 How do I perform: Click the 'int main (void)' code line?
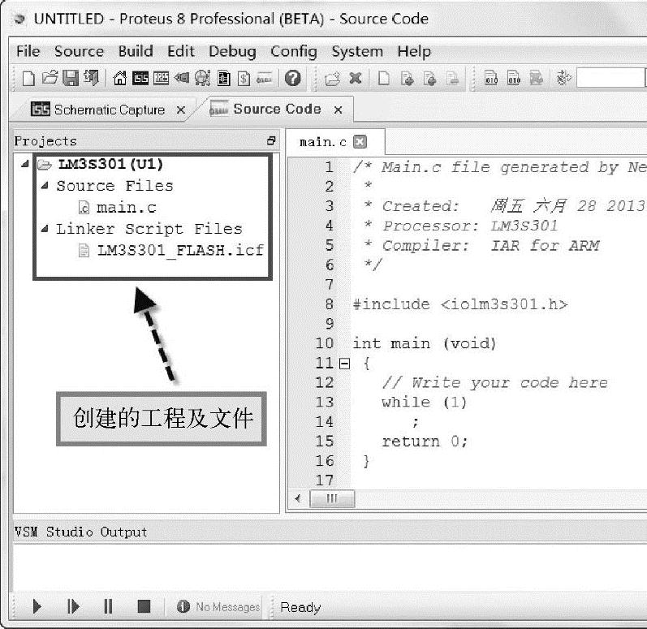click(x=425, y=343)
